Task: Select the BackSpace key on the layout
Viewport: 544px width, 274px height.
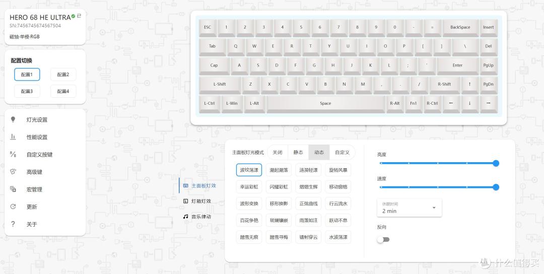Action: 460,28
